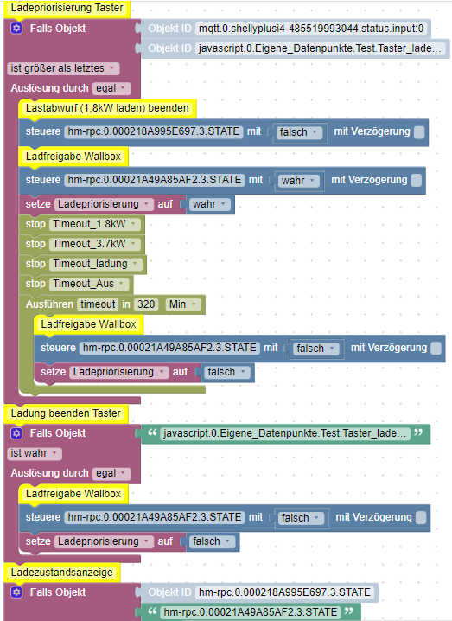Change the Min time unit dropdown
Image resolution: width=452 pixels, height=621 pixels.
point(183,304)
